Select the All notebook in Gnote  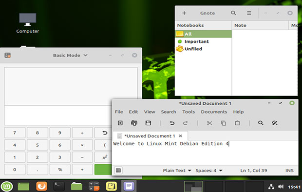(204, 34)
